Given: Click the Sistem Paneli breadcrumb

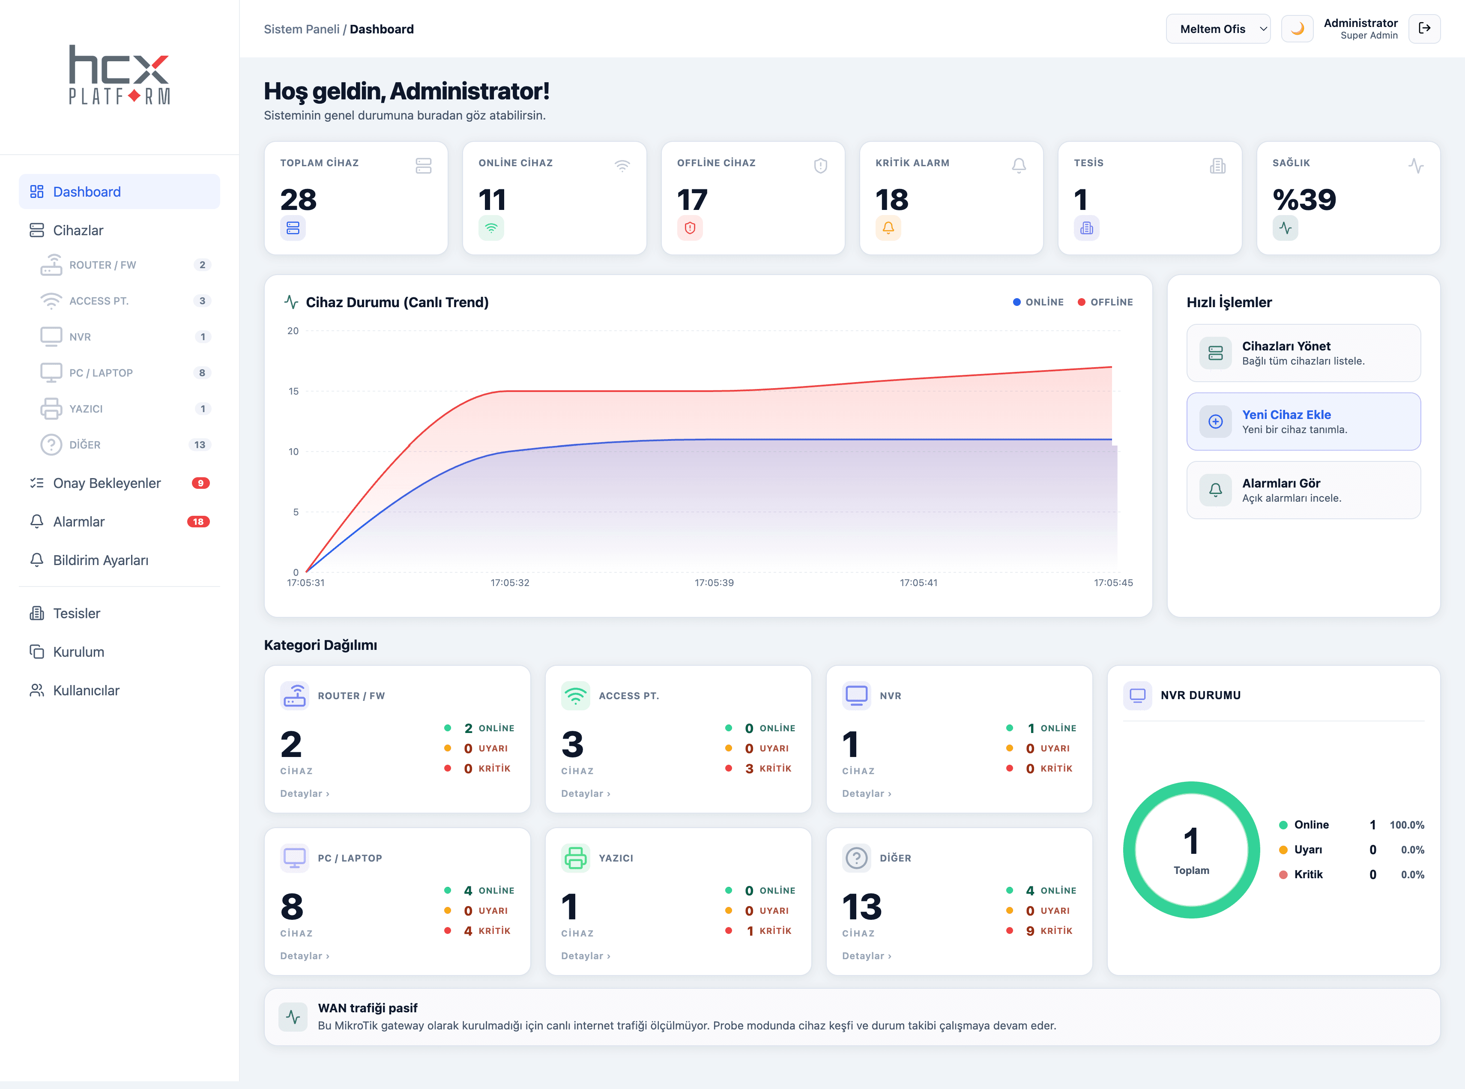Looking at the screenshot, I should pos(302,29).
